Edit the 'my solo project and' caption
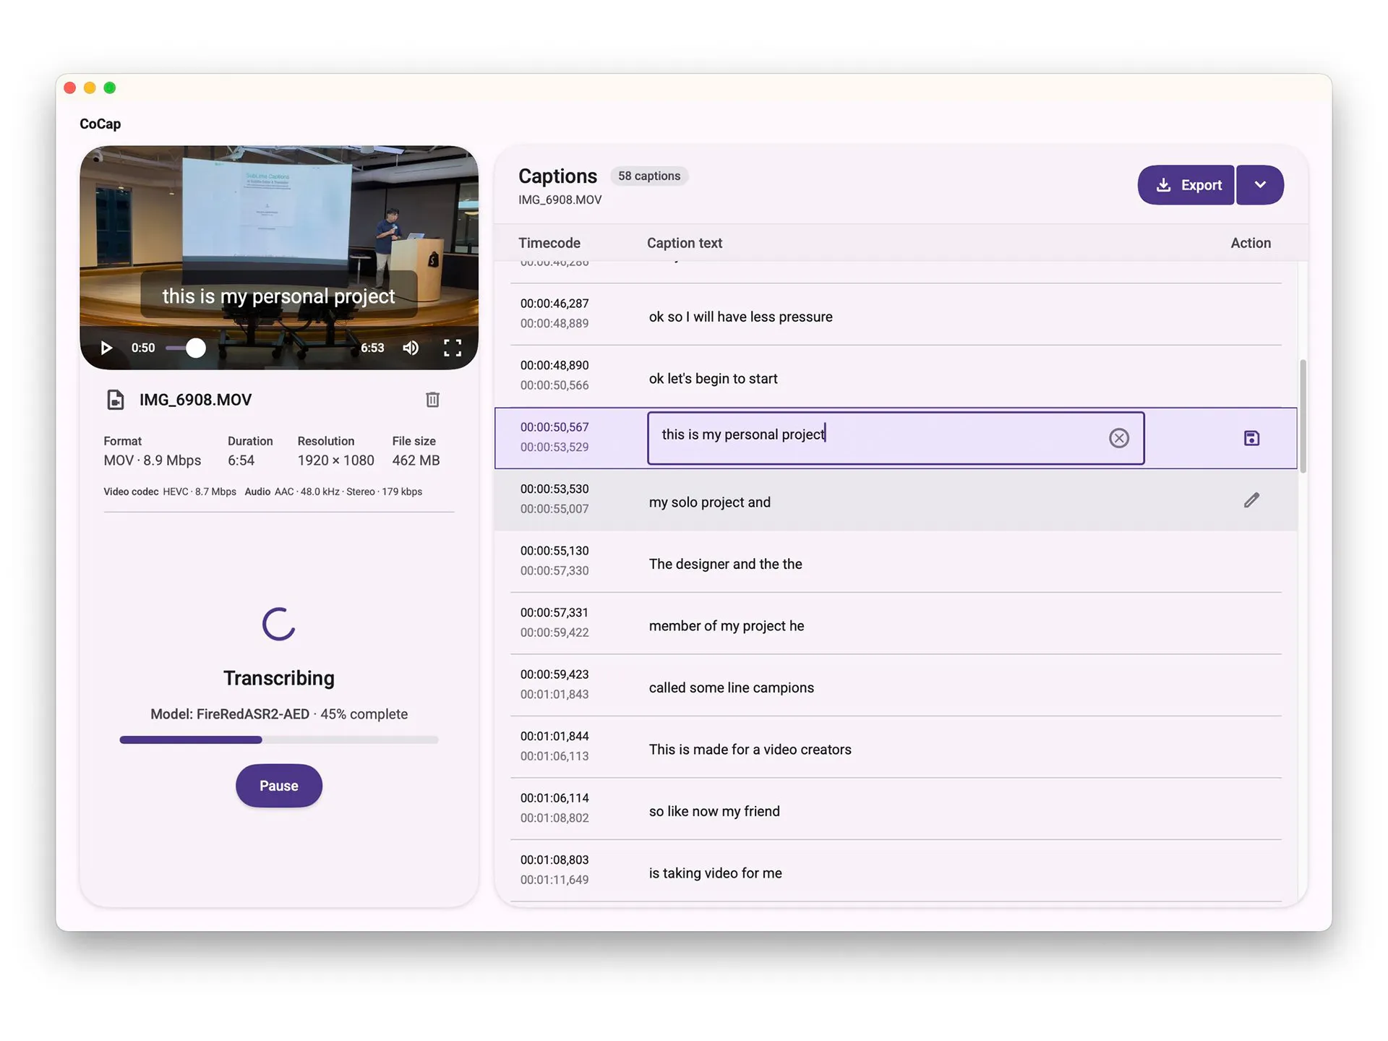This screenshot has width=1388, height=1041. pos(1251,500)
